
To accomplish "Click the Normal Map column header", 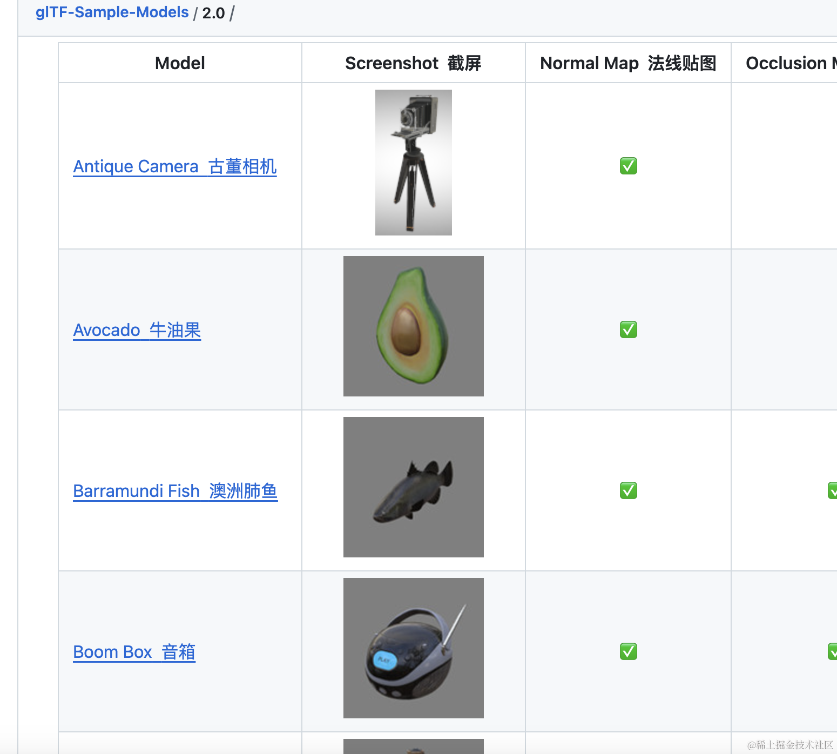I will coord(628,63).
